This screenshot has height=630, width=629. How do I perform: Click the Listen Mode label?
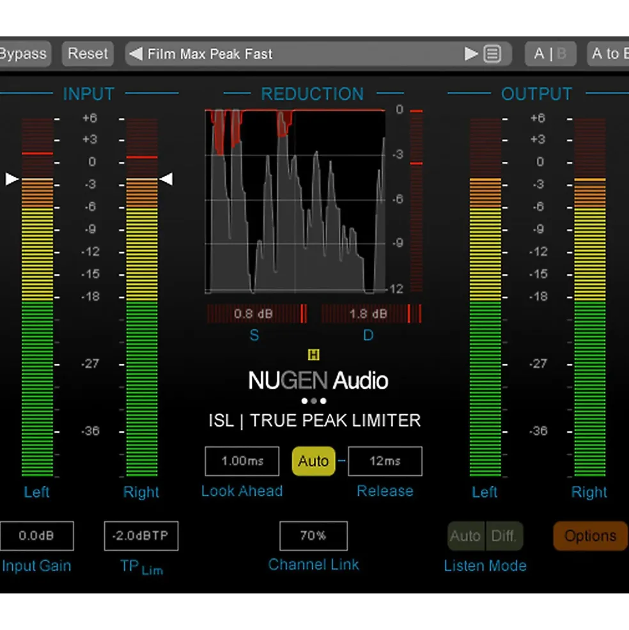coord(485,565)
